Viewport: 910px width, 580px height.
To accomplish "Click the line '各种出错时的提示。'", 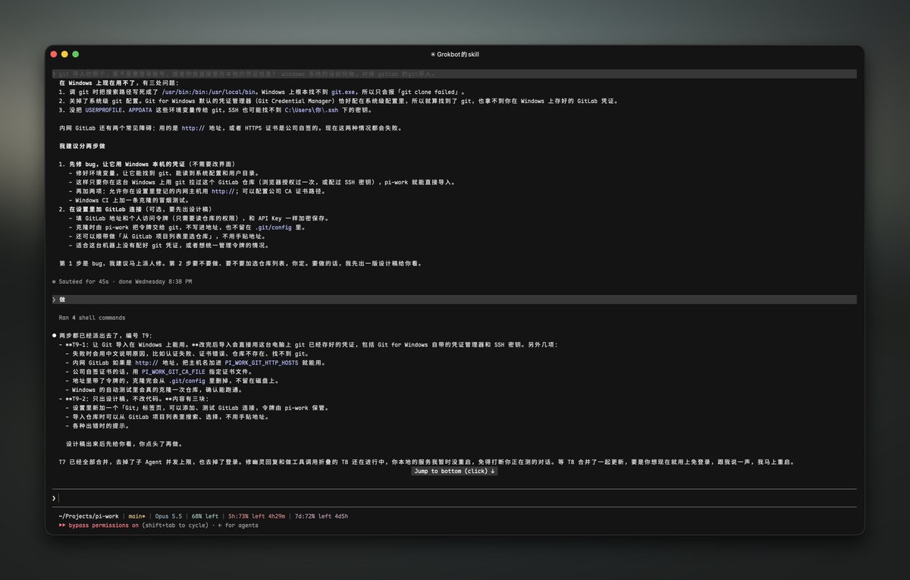I will (x=98, y=426).
